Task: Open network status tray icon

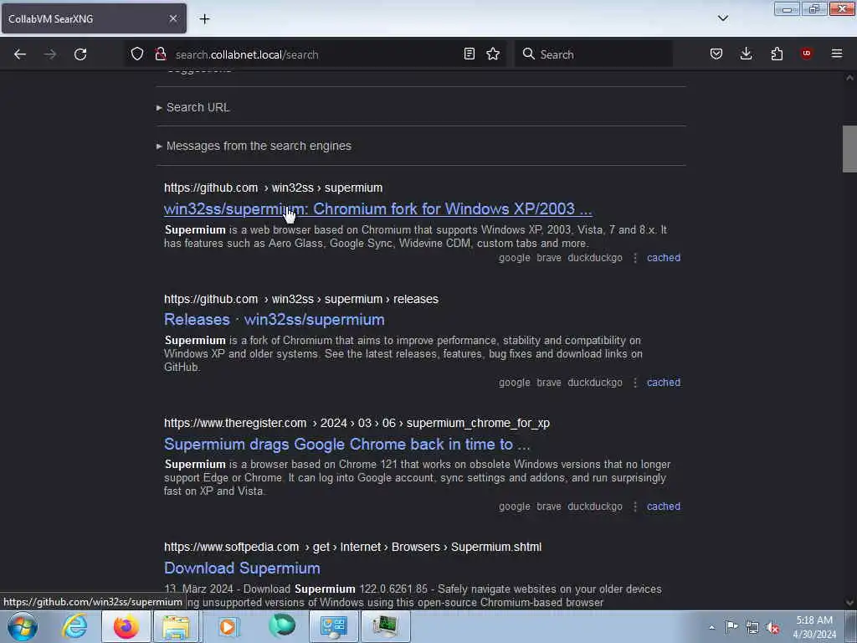Action: coord(752,628)
